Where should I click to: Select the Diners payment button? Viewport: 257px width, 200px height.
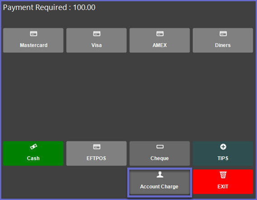223,40
